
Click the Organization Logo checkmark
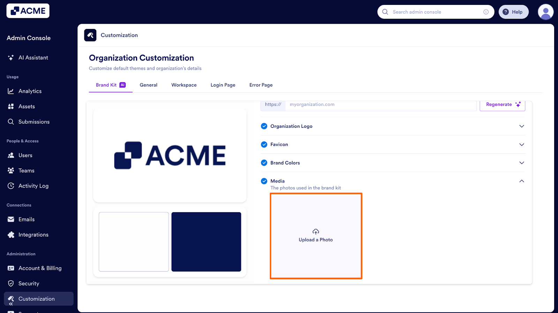pyautogui.click(x=264, y=126)
